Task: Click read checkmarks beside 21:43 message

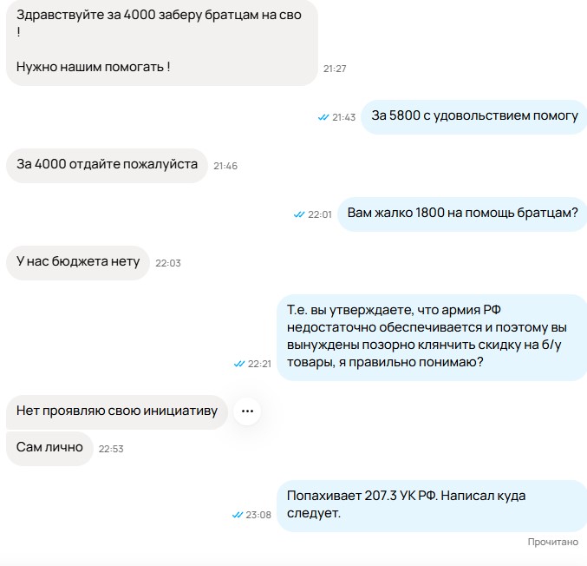Action: tap(323, 117)
